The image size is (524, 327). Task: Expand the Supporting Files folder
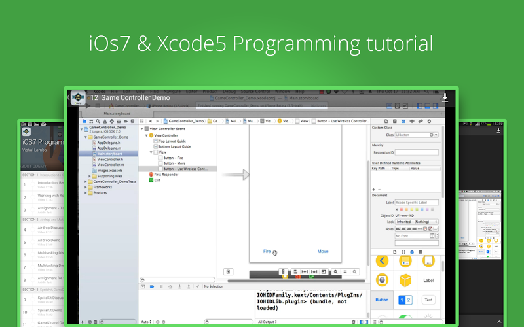(x=90, y=176)
